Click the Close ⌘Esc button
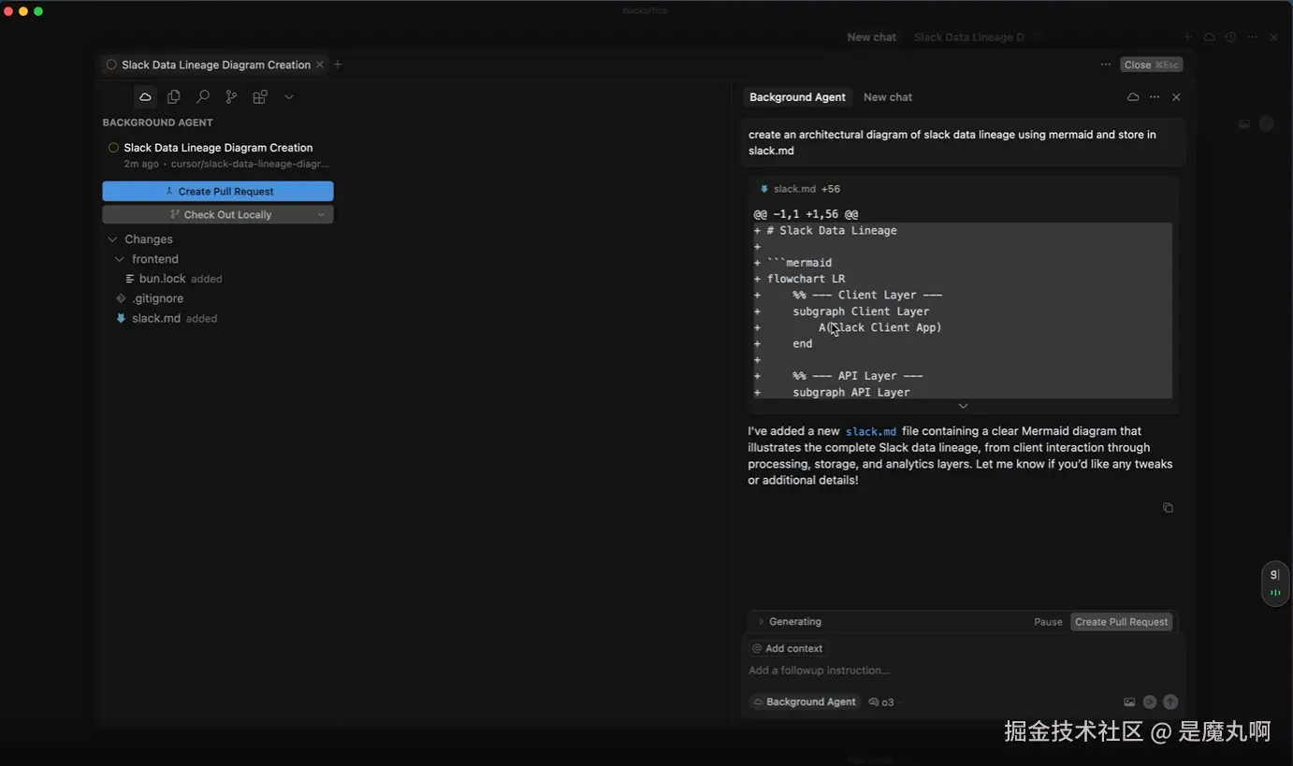 (1152, 65)
